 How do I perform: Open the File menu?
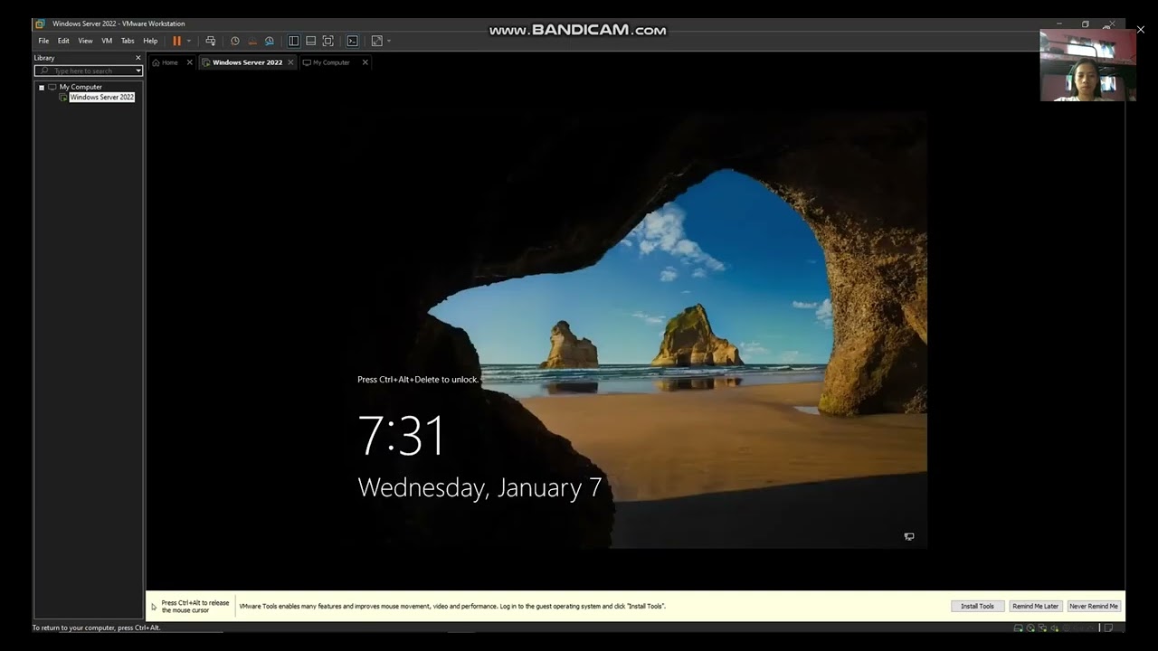click(x=43, y=41)
